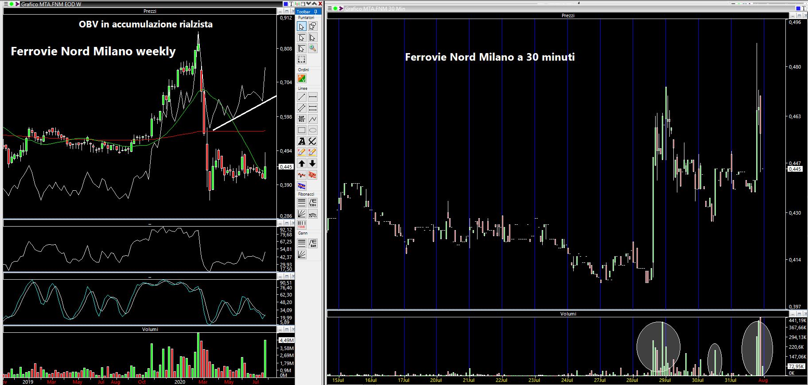Image resolution: width=808 pixels, height=385 pixels.
Task: Choose the Fibonacci arcs tool
Action: (312, 214)
